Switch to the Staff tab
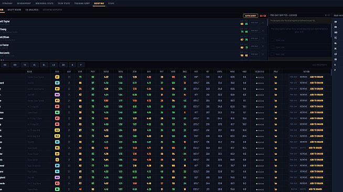This screenshot has height=192, width=343. click(x=111, y=4)
